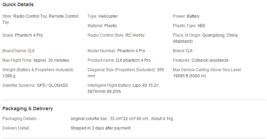Click Satellite Systems: GPS / GLONASS
Image resolution: width=267 pixels, height=139 pixels.
pyautogui.click(x=35, y=85)
